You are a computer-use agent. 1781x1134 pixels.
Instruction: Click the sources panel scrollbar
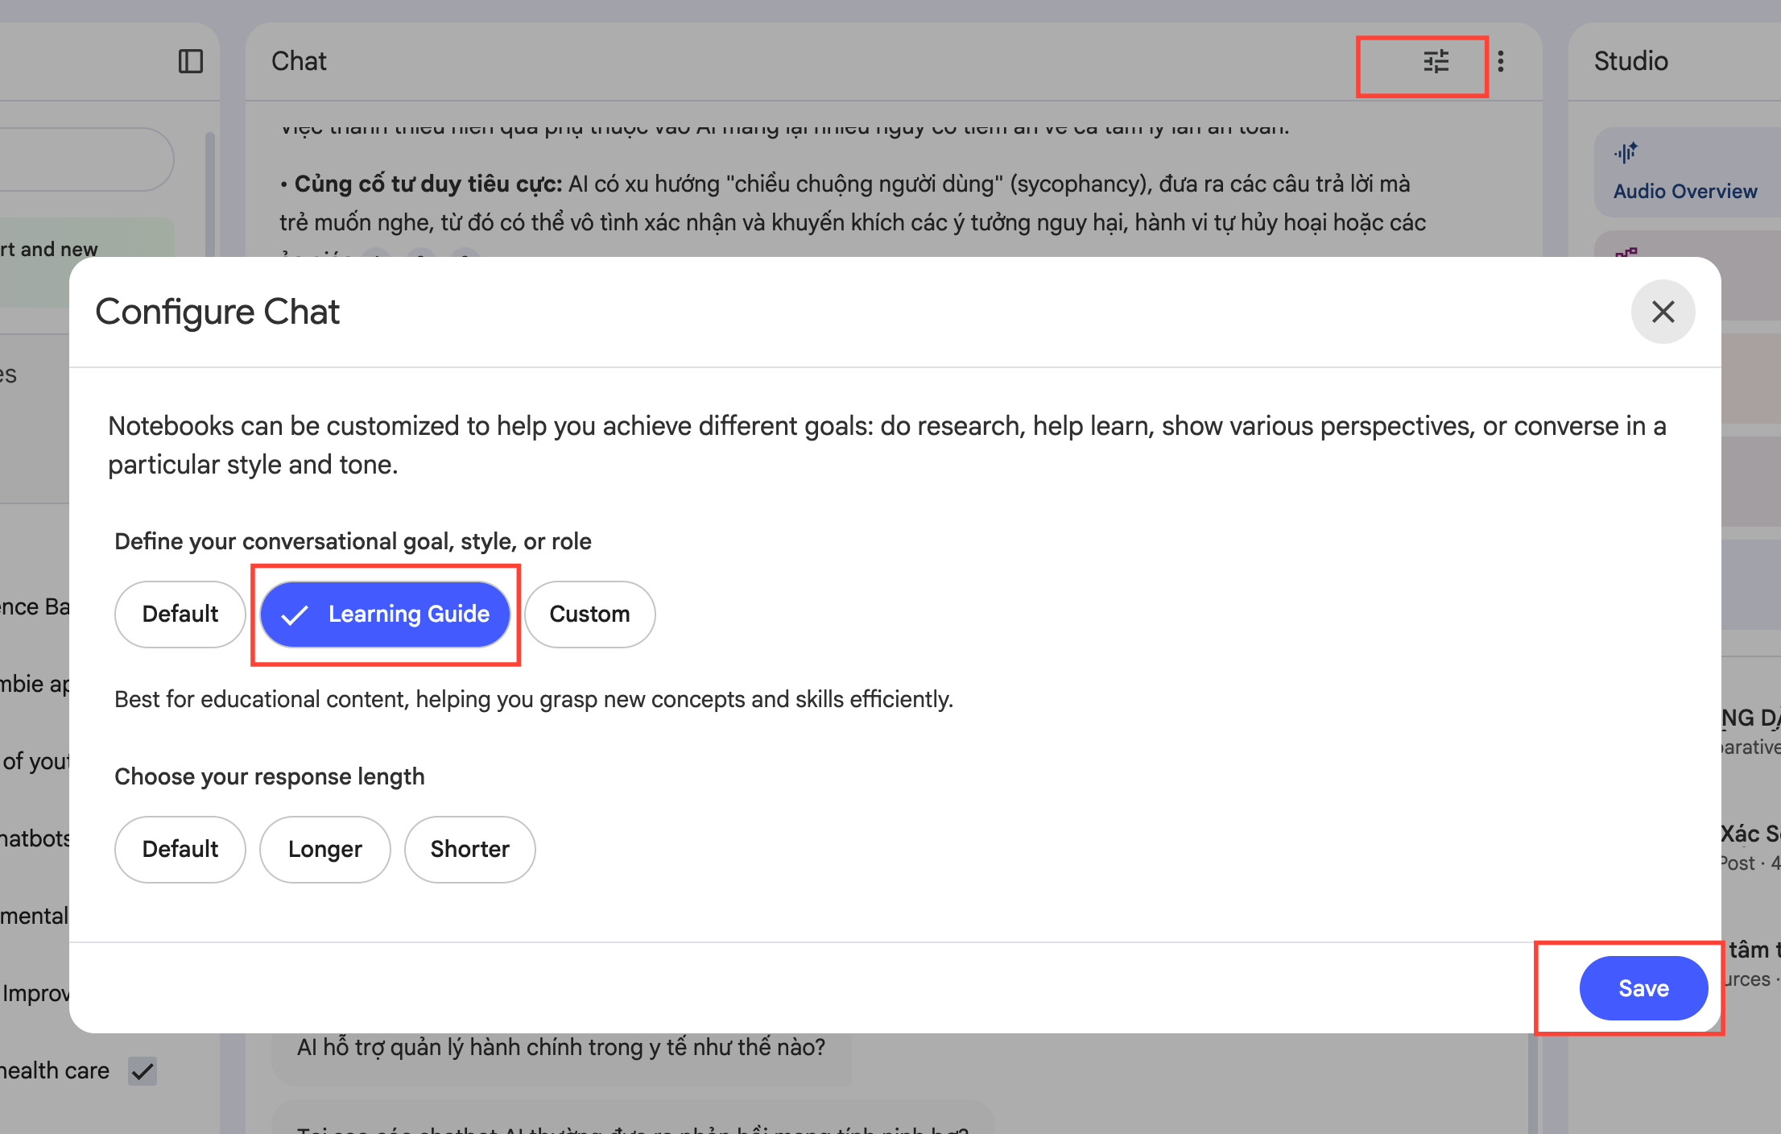coord(210,193)
